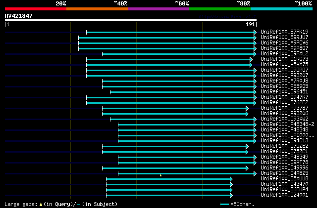
Task: Select the UniRef100_Q75ZE1 label
Action: pos(284,152)
